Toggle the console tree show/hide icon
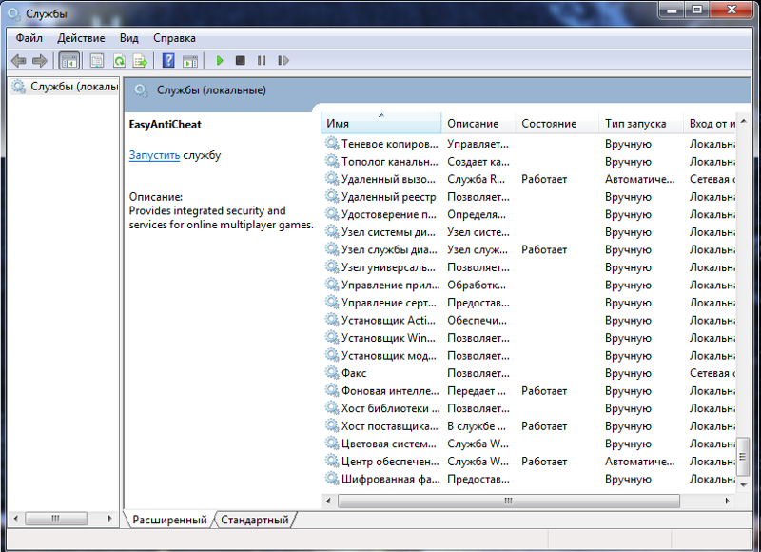761x552 pixels. point(68,61)
